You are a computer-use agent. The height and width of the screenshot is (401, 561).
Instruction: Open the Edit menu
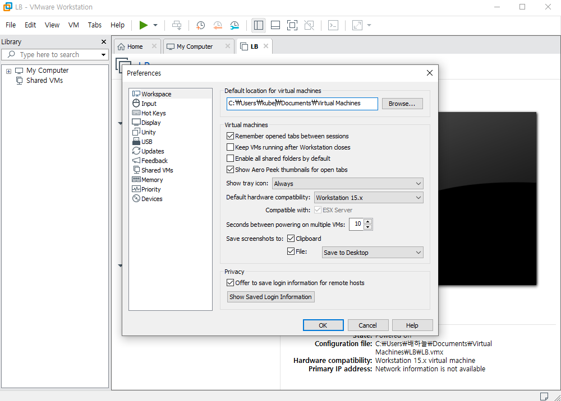30,25
